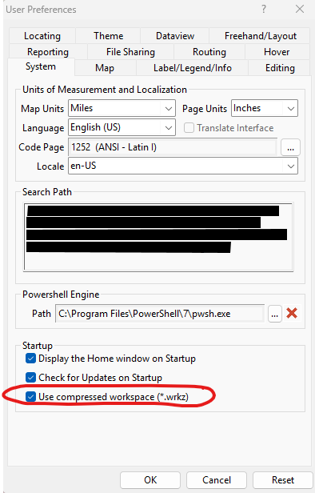Switch to the Reporting tab
Viewport: 315px width, 493px height.
[x=48, y=52]
